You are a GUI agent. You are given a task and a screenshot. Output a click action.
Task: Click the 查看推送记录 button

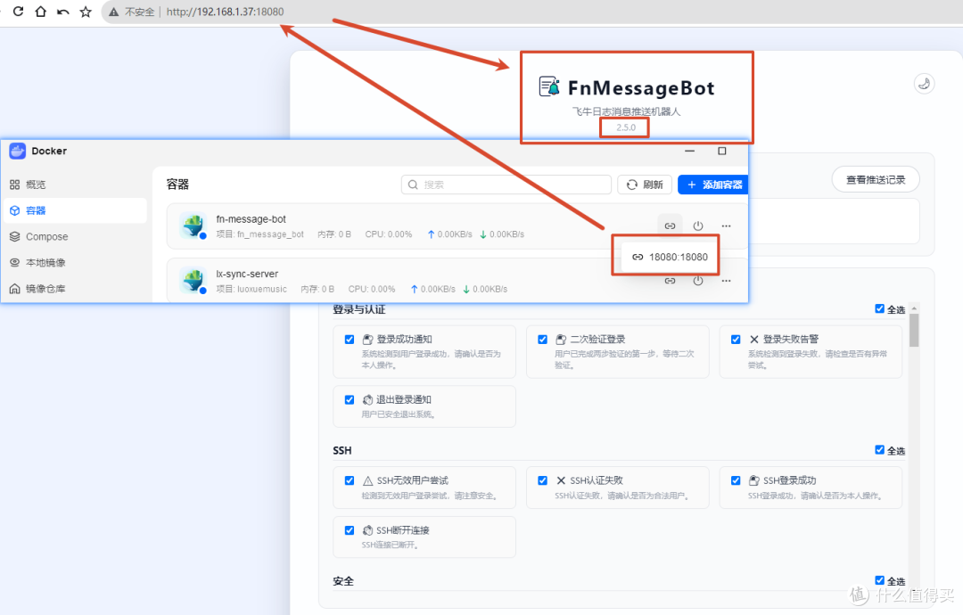pyautogui.click(x=876, y=180)
